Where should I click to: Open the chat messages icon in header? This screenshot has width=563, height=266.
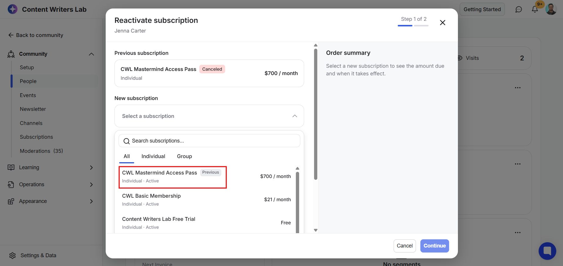point(519,9)
